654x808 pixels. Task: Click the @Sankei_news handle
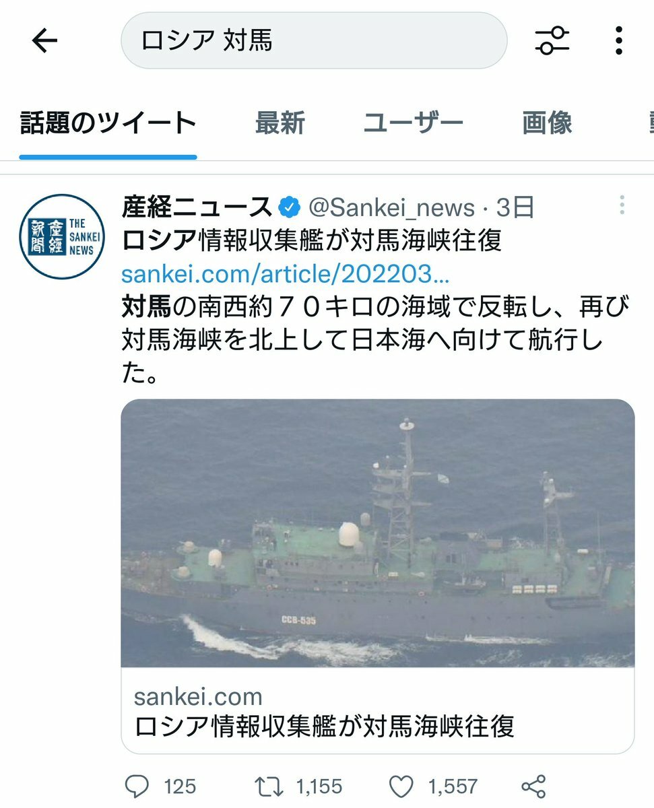[x=391, y=208]
